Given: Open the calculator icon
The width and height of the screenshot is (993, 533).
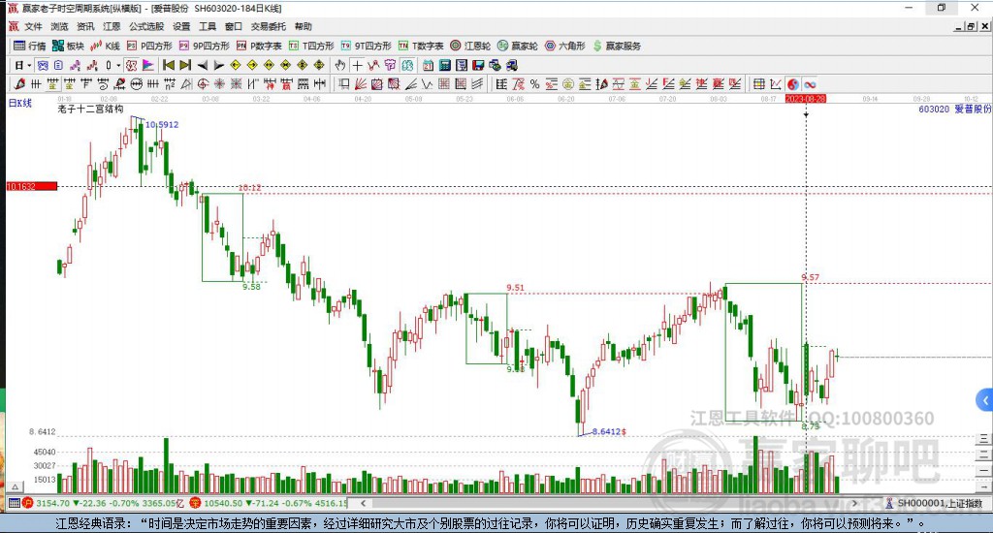Looking at the screenshot, I should [x=444, y=65].
